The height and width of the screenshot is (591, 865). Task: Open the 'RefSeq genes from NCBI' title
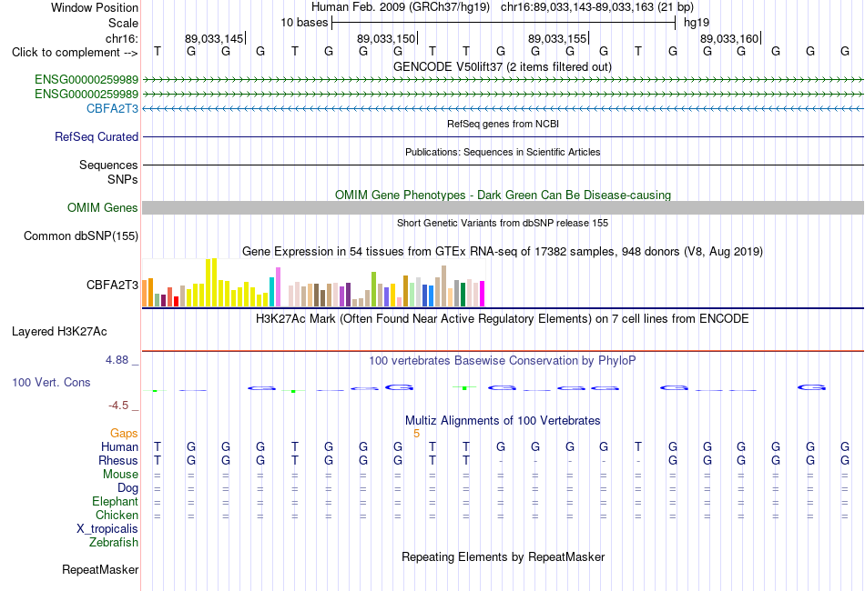(503, 124)
